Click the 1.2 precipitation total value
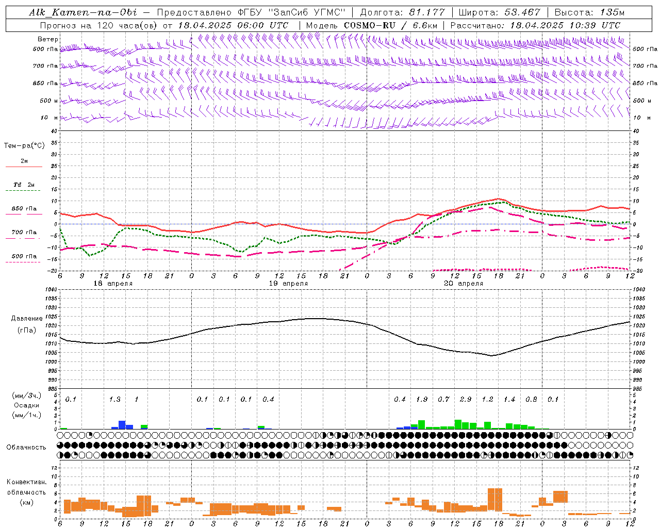660x528 pixels. pos(487,400)
